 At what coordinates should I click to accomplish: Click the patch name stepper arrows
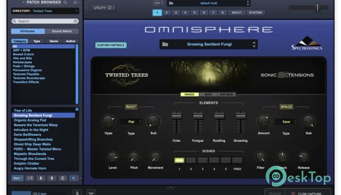click(x=254, y=44)
